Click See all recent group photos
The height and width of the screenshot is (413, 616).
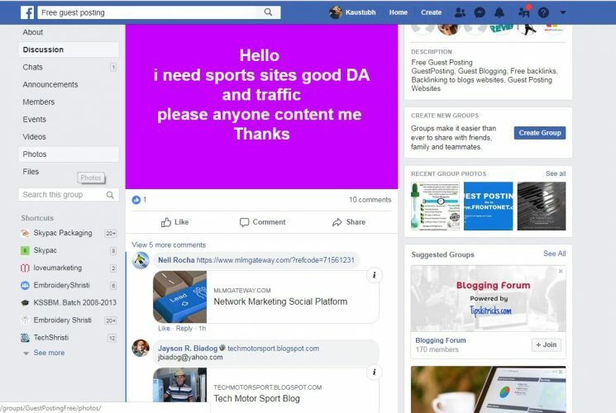556,173
